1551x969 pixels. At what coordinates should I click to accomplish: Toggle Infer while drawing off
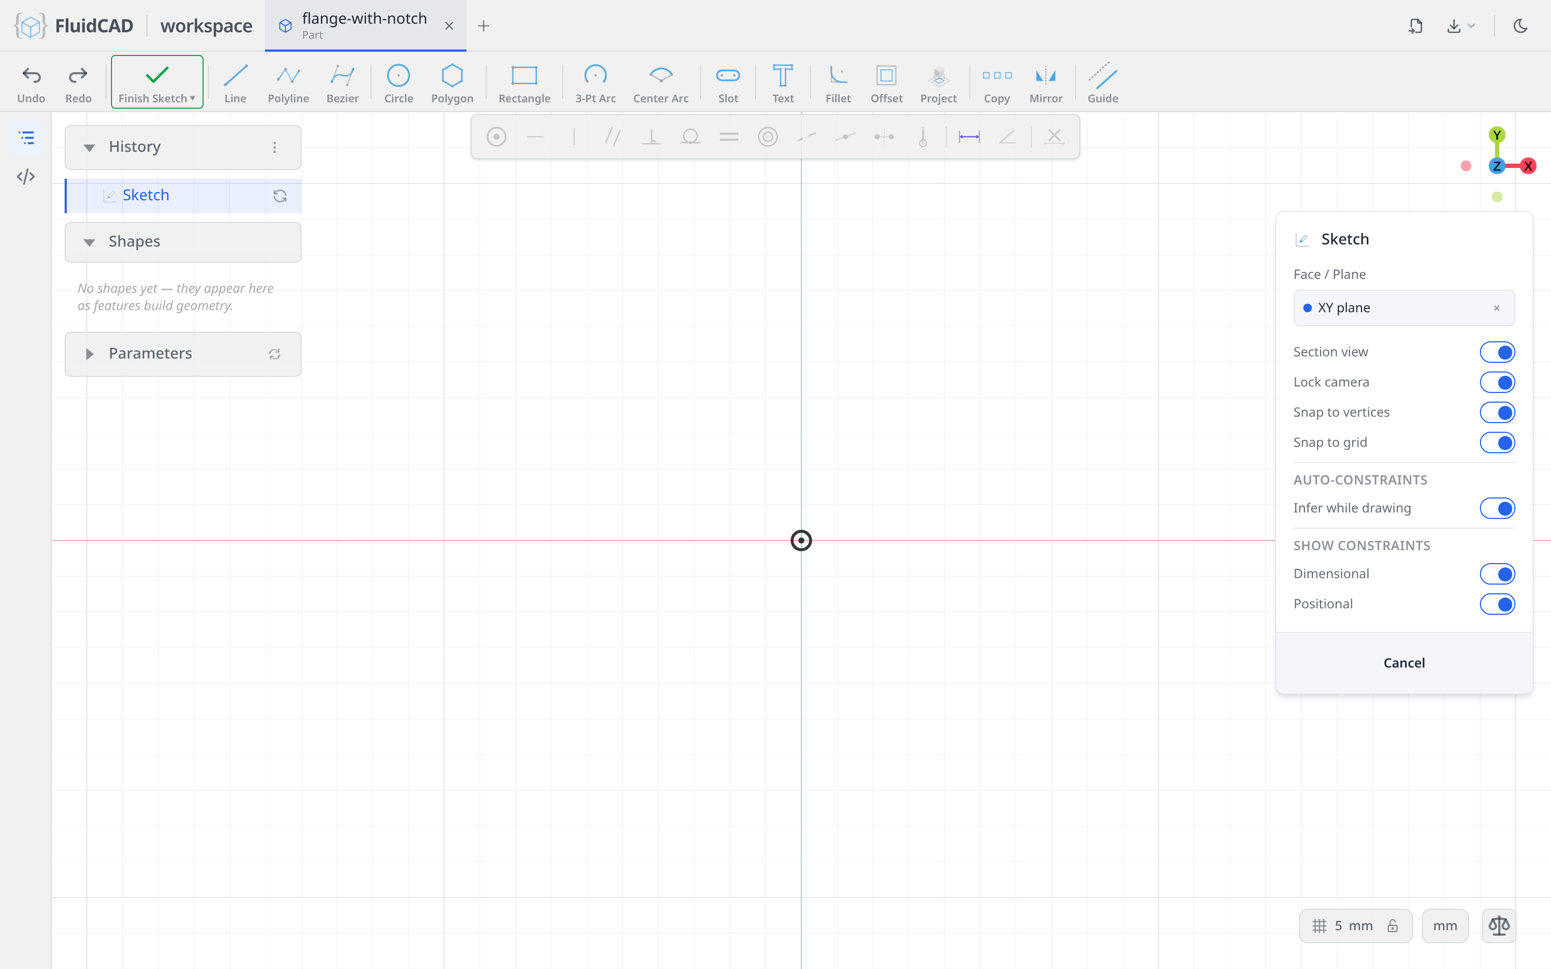1497,508
